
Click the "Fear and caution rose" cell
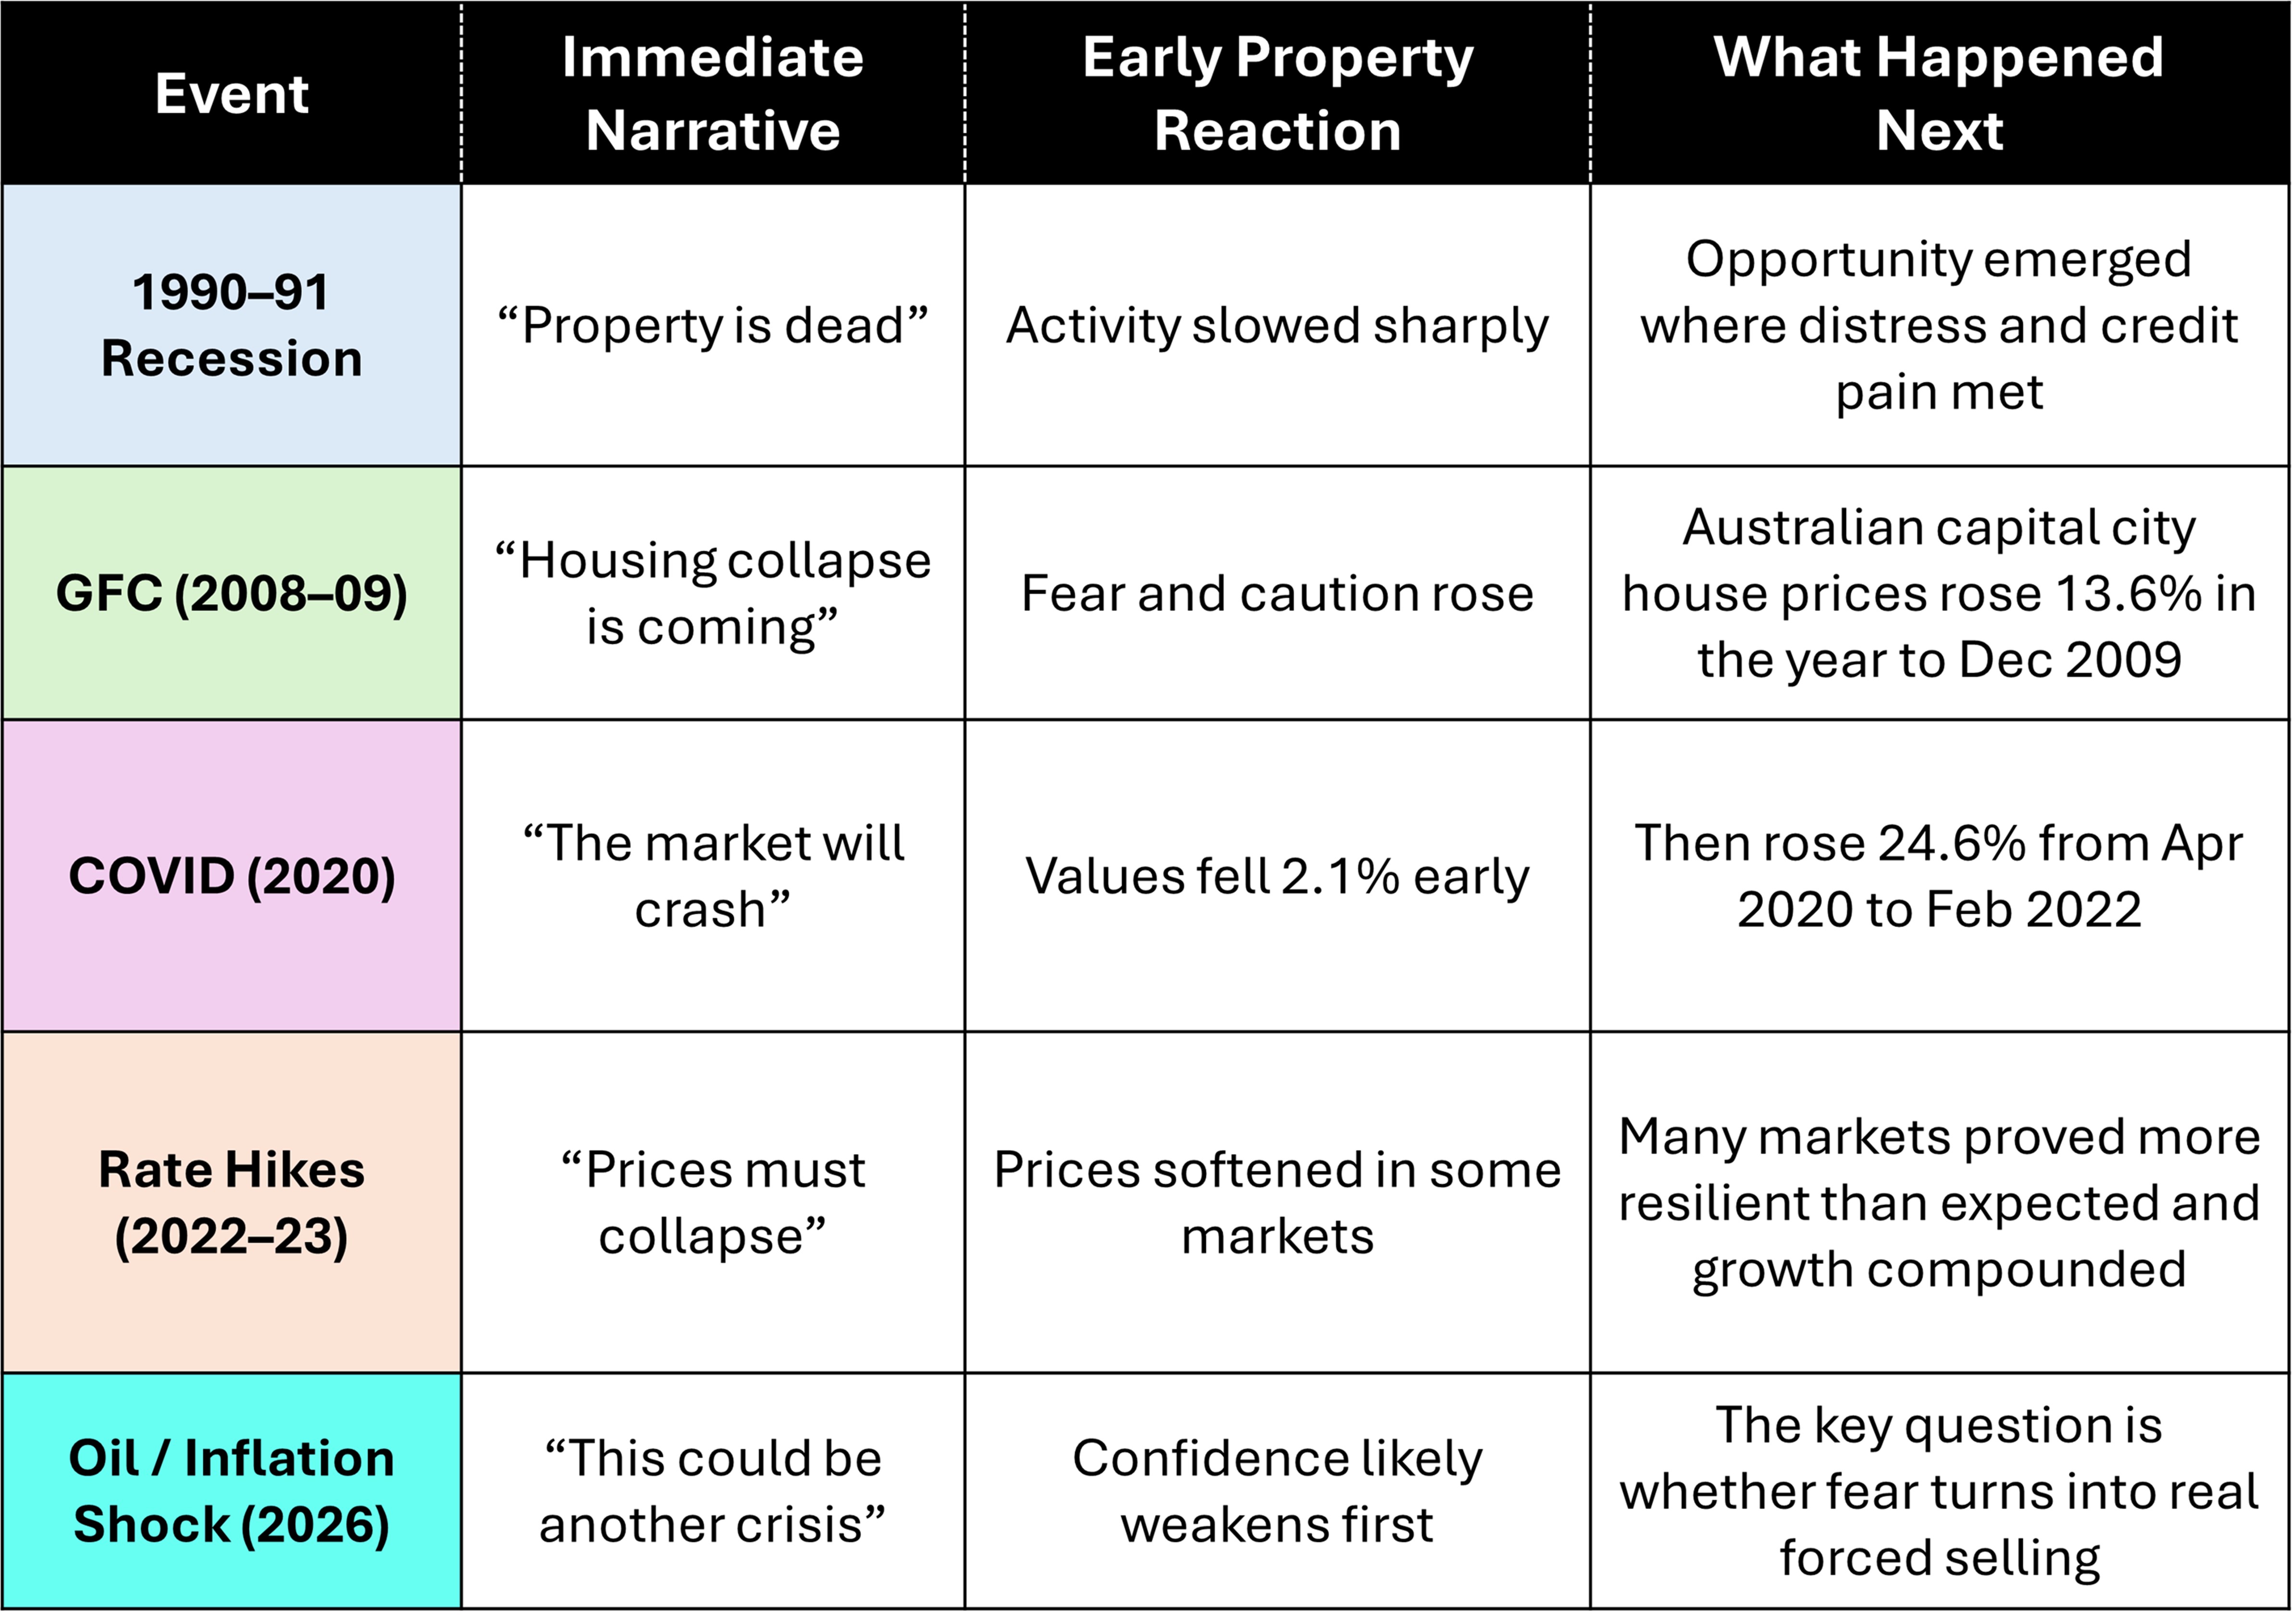click(x=1277, y=593)
